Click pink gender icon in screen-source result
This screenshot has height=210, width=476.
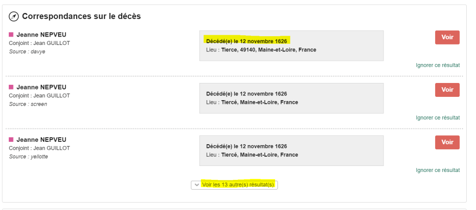pos(11,87)
